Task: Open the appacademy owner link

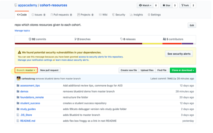Action: coord(28,5)
